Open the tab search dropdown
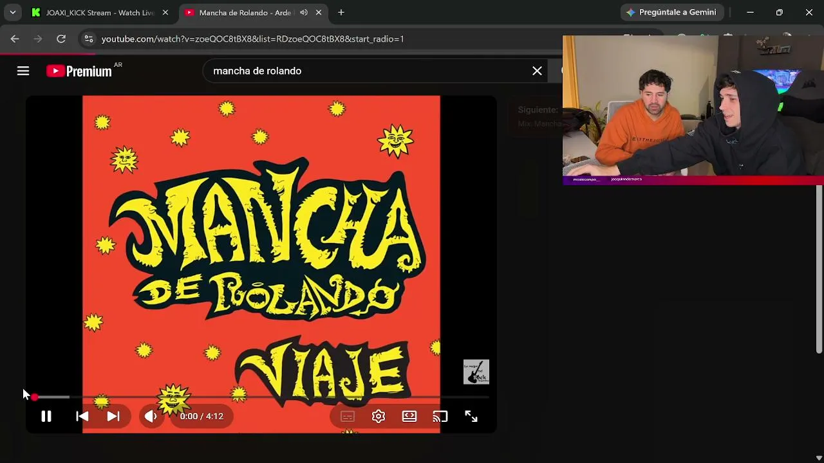This screenshot has height=463, width=824. click(12, 12)
